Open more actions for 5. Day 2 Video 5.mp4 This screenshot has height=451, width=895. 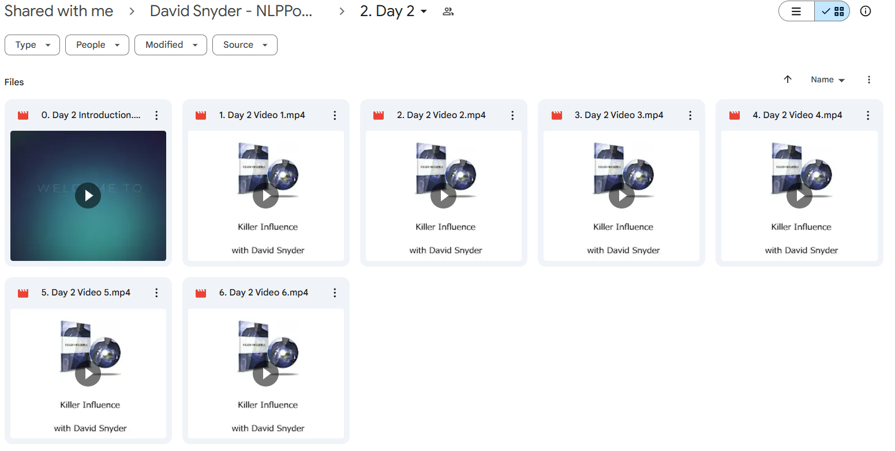(156, 293)
